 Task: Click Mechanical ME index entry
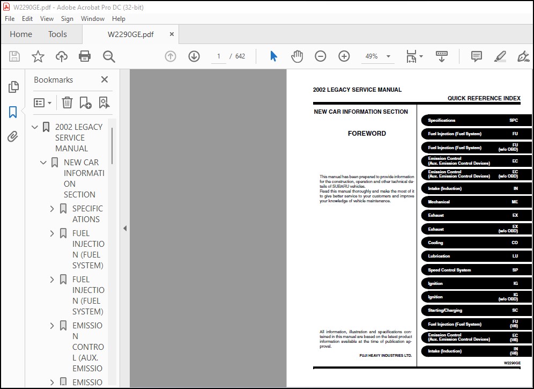coord(476,202)
